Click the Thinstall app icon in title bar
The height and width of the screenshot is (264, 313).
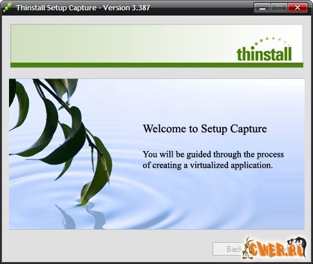[x=8, y=8]
